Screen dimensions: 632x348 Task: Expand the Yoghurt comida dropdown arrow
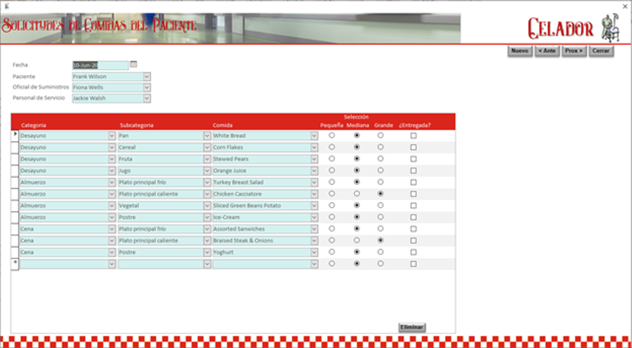point(314,253)
